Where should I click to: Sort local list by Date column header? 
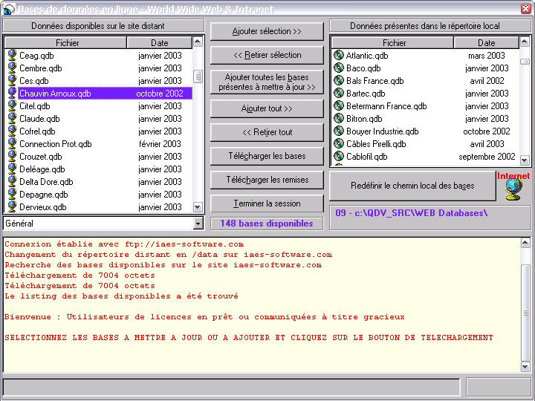click(x=486, y=43)
